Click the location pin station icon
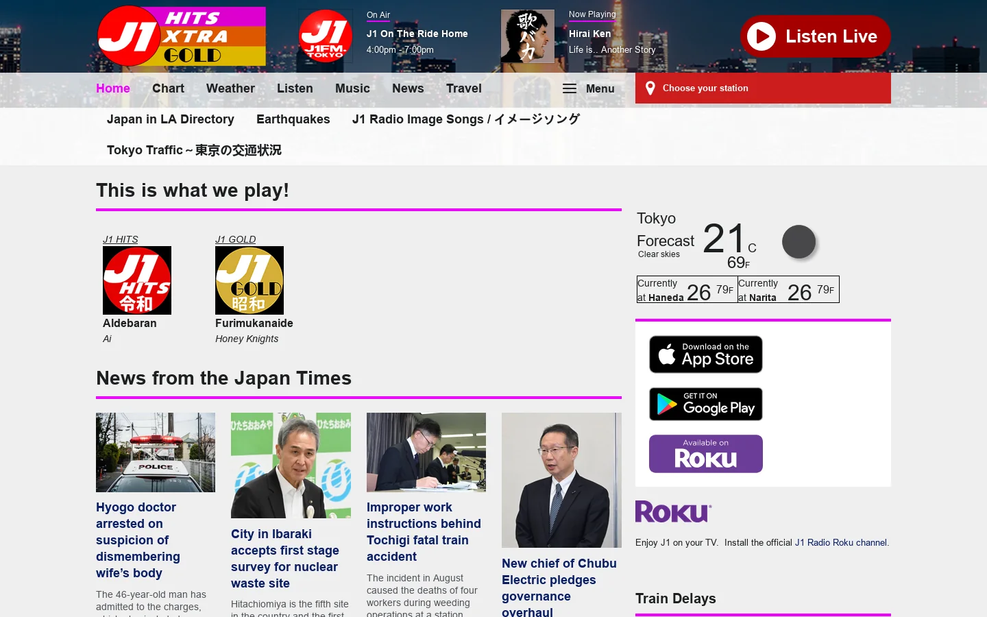Viewport: 987px width, 617px height. 650,88
